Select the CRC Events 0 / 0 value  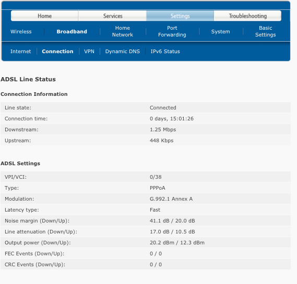click(x=156, y=265)
